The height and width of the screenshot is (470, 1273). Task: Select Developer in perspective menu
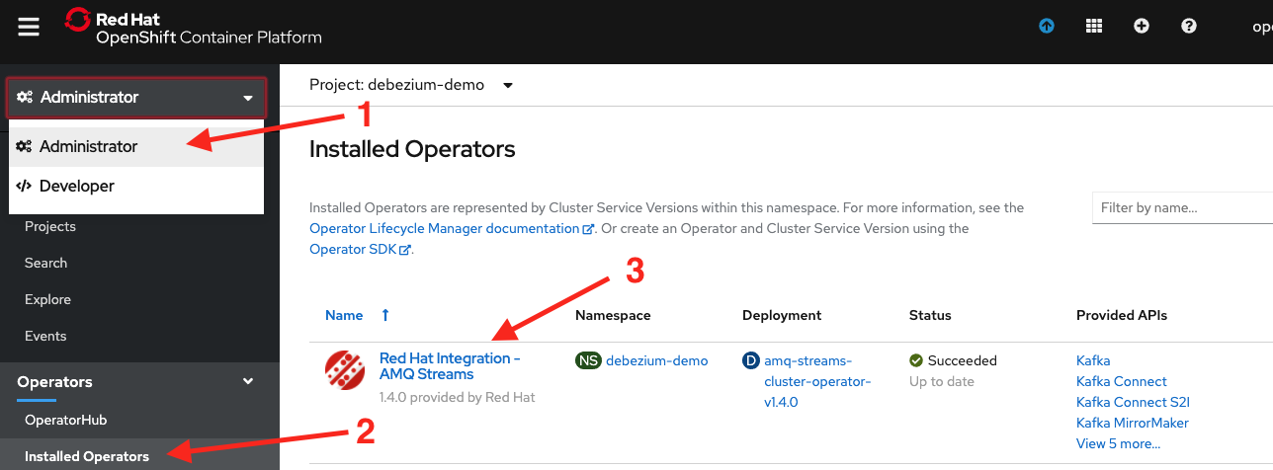tap(77, 186)
